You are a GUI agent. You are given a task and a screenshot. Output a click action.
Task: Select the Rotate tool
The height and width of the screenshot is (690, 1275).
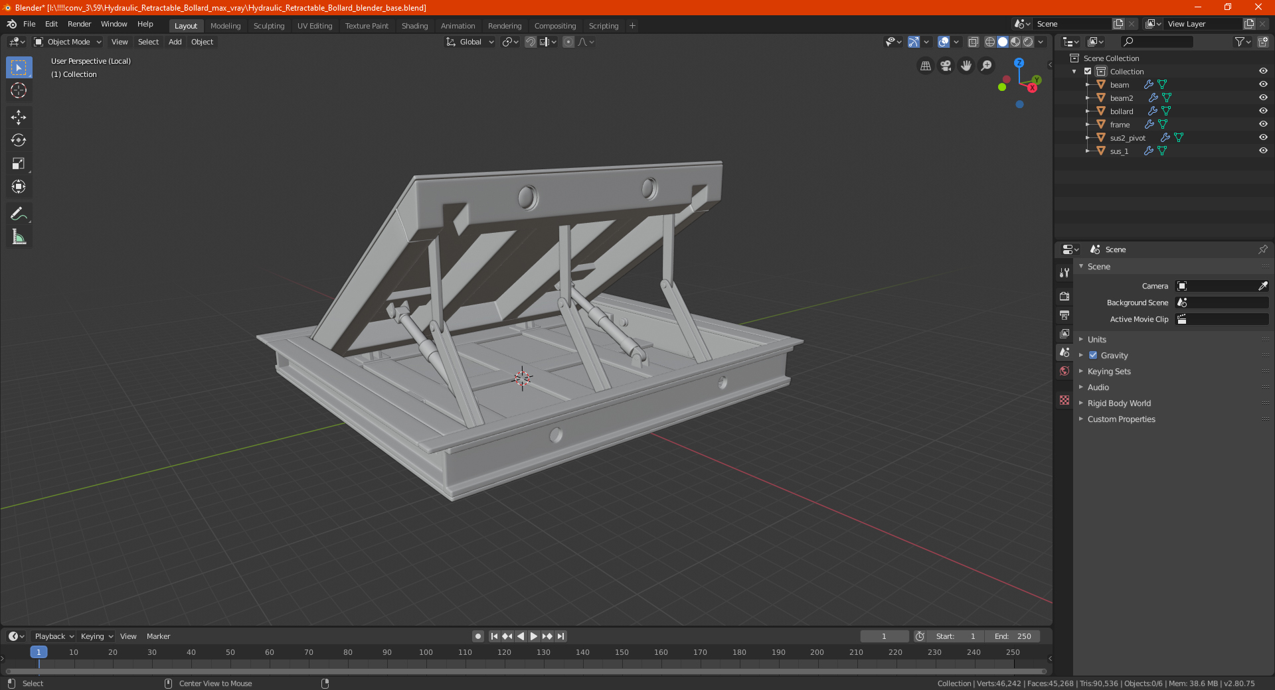(x=19, y=140)
